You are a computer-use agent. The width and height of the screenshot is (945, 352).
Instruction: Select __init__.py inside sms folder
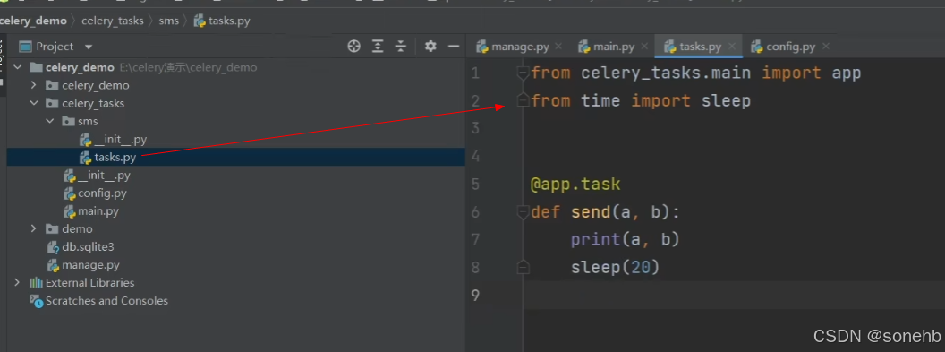tap(113, 140)
